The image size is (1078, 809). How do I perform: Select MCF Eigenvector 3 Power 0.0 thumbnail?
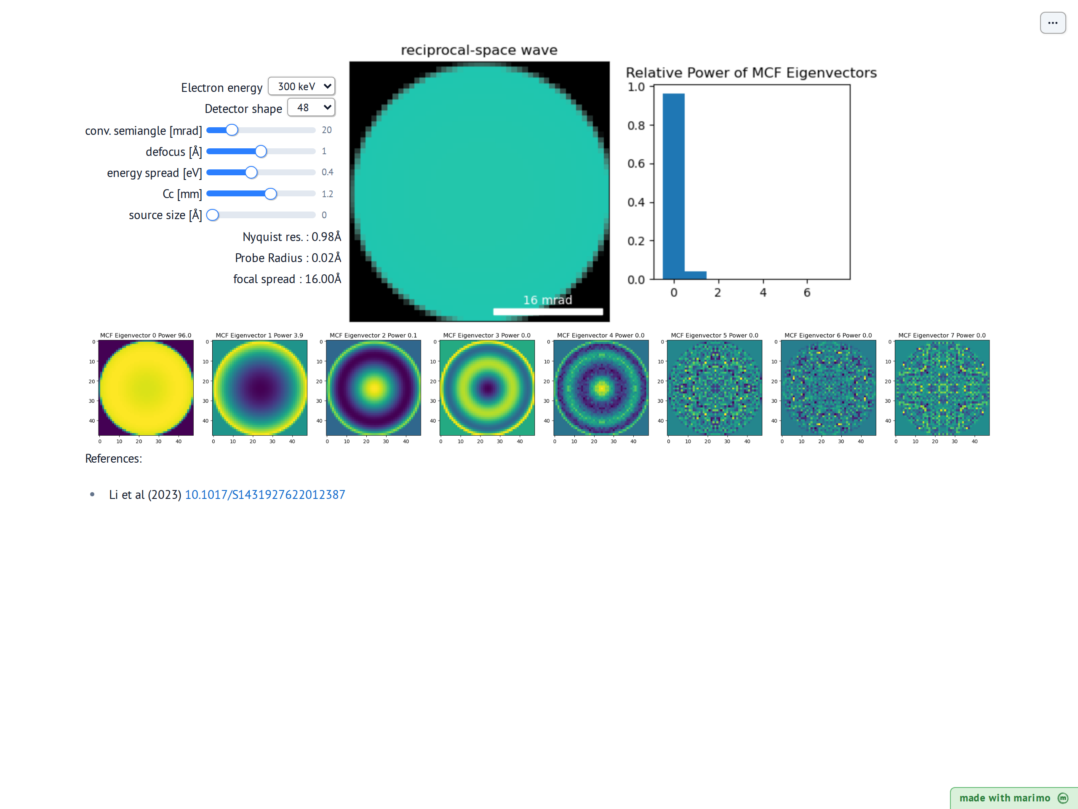pos(487,388)
